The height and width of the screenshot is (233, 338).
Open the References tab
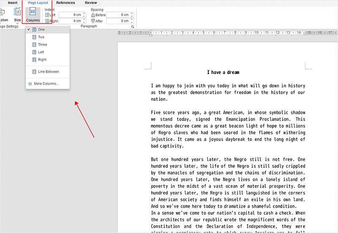pos(65,3)
